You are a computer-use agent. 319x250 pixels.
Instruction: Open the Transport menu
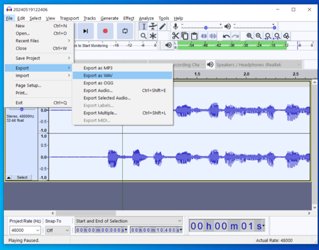(x=69, y=18)
